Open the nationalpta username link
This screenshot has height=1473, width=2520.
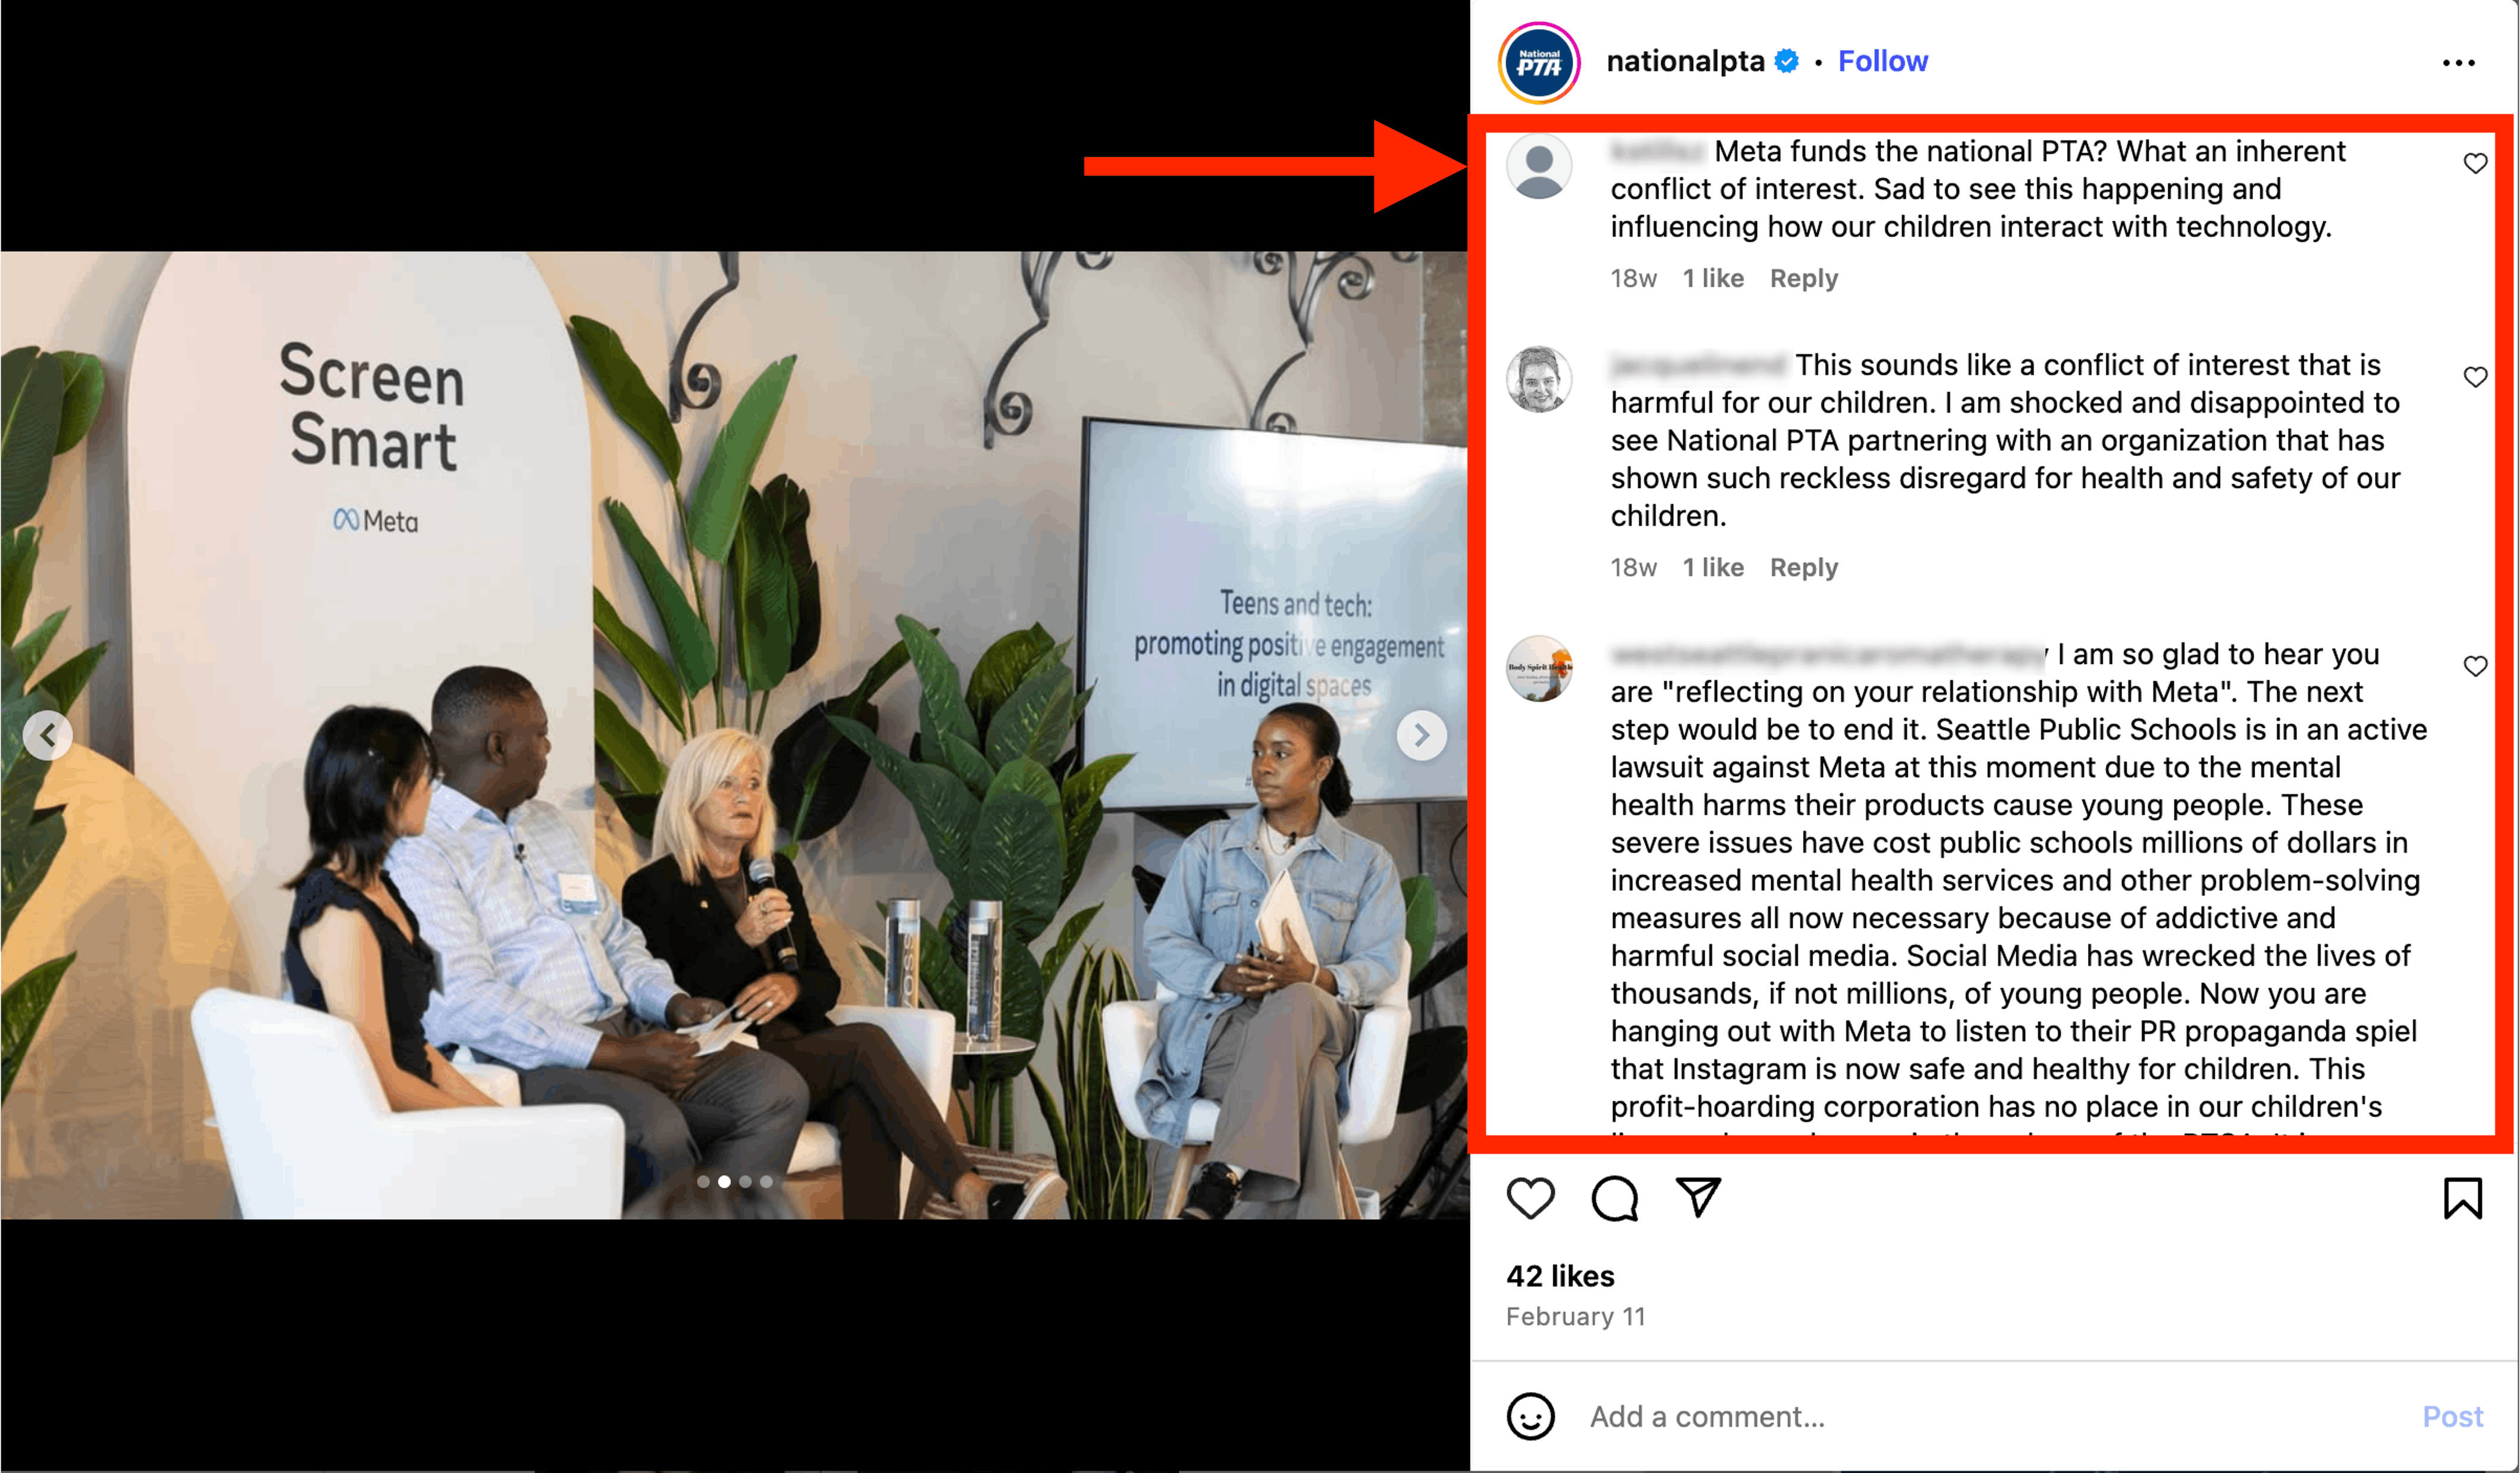[x=1685, y=61]
